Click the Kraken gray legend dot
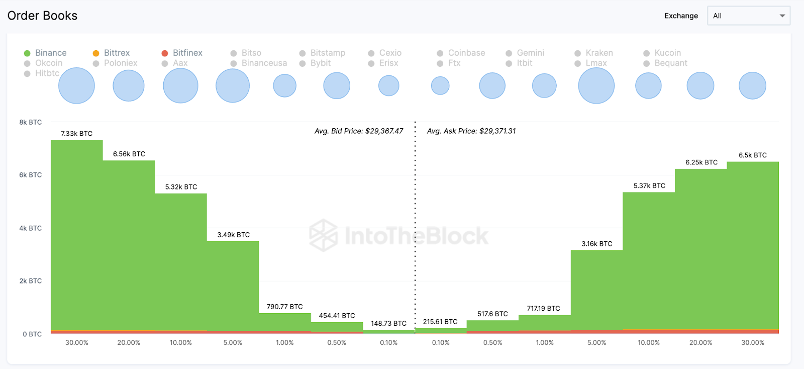The height and width of the screenshot is (369, 804). pyautogui.click(x=578, y=53)
